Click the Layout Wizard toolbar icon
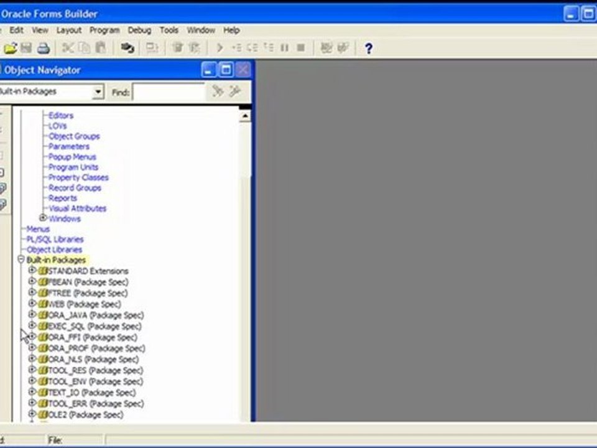Viewport: 597px width, 448px height. tap(343, 48)
